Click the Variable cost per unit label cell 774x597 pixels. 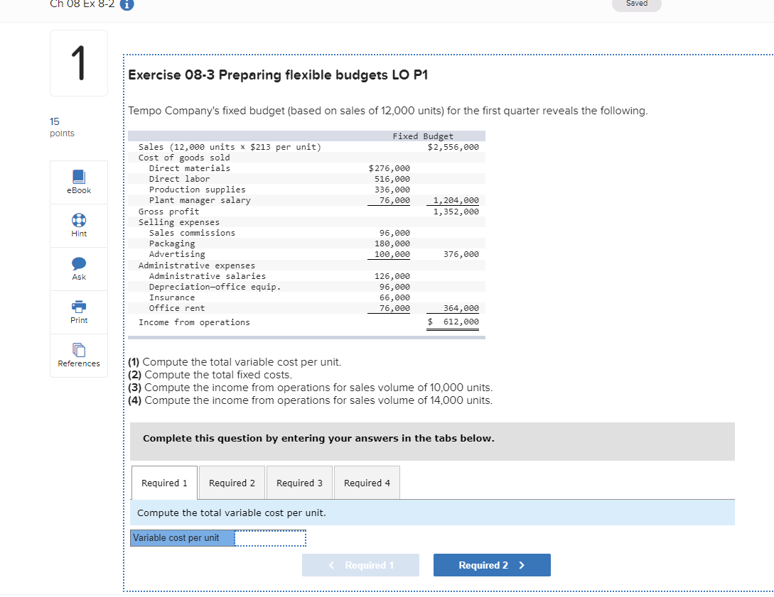[183, 538]
